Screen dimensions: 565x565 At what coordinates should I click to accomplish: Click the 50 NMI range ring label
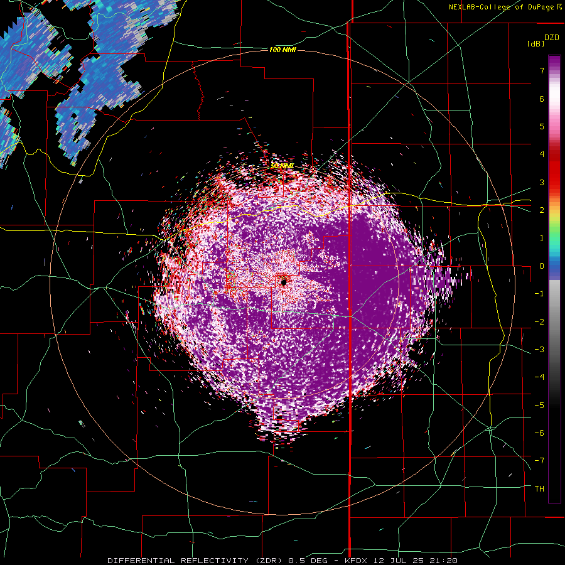[282, 166]
